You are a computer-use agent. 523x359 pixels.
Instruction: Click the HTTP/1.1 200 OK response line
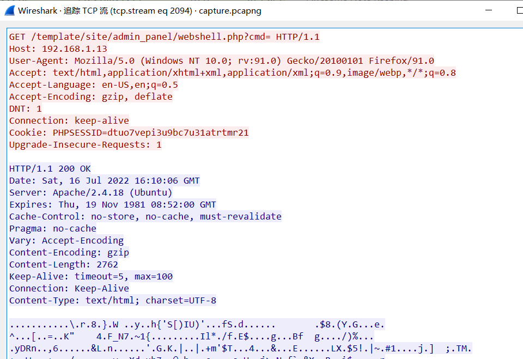[50, 169]
